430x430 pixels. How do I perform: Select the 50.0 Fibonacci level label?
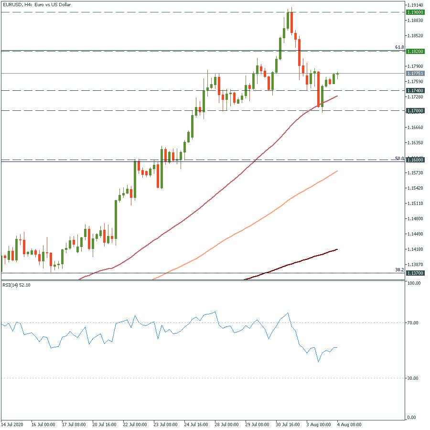399,158
